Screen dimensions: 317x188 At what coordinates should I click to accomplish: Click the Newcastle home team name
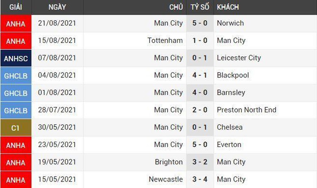165,179
